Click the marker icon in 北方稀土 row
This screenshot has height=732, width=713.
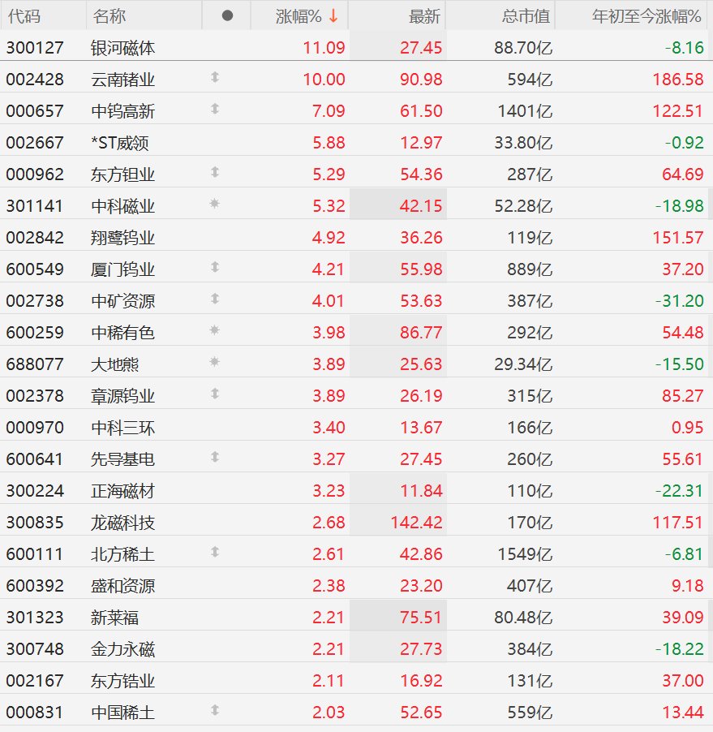(215, 552)
